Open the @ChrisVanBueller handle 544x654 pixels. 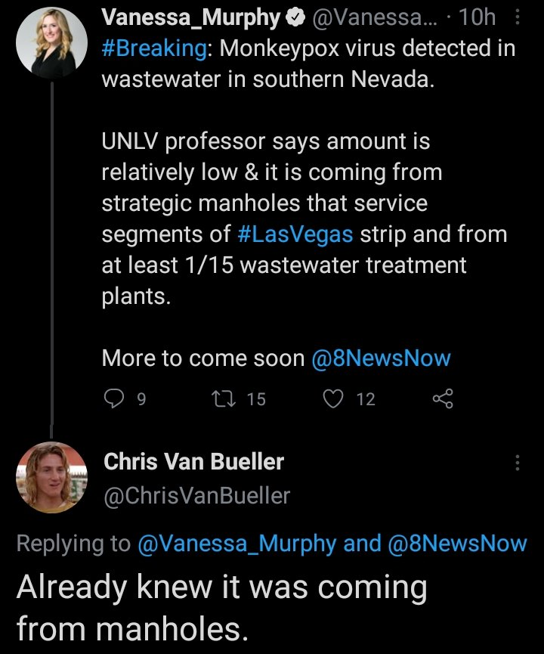(x=196, y=495)
